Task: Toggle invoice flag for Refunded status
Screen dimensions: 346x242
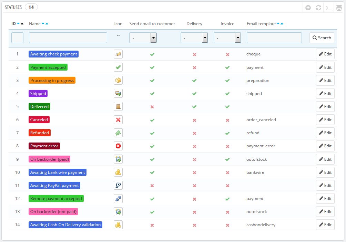Action: (x=227, y=133)
